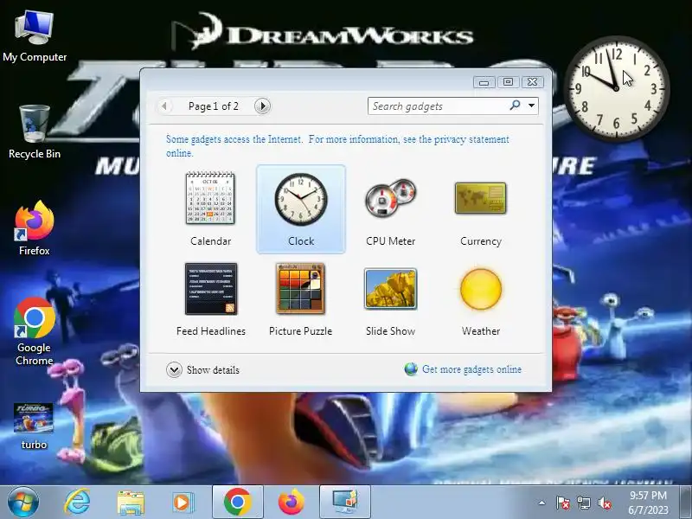Launch Internet Explorer from taskbar

pyautogui.click(x=77, y=503)
